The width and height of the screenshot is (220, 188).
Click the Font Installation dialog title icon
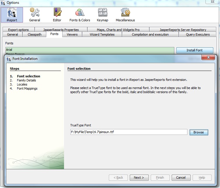[x=9, y=59]
